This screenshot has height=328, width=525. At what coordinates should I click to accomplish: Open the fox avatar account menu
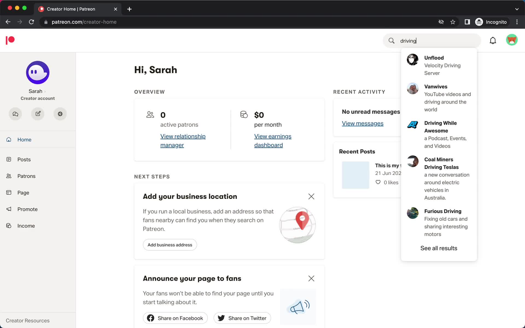point(512,40)
